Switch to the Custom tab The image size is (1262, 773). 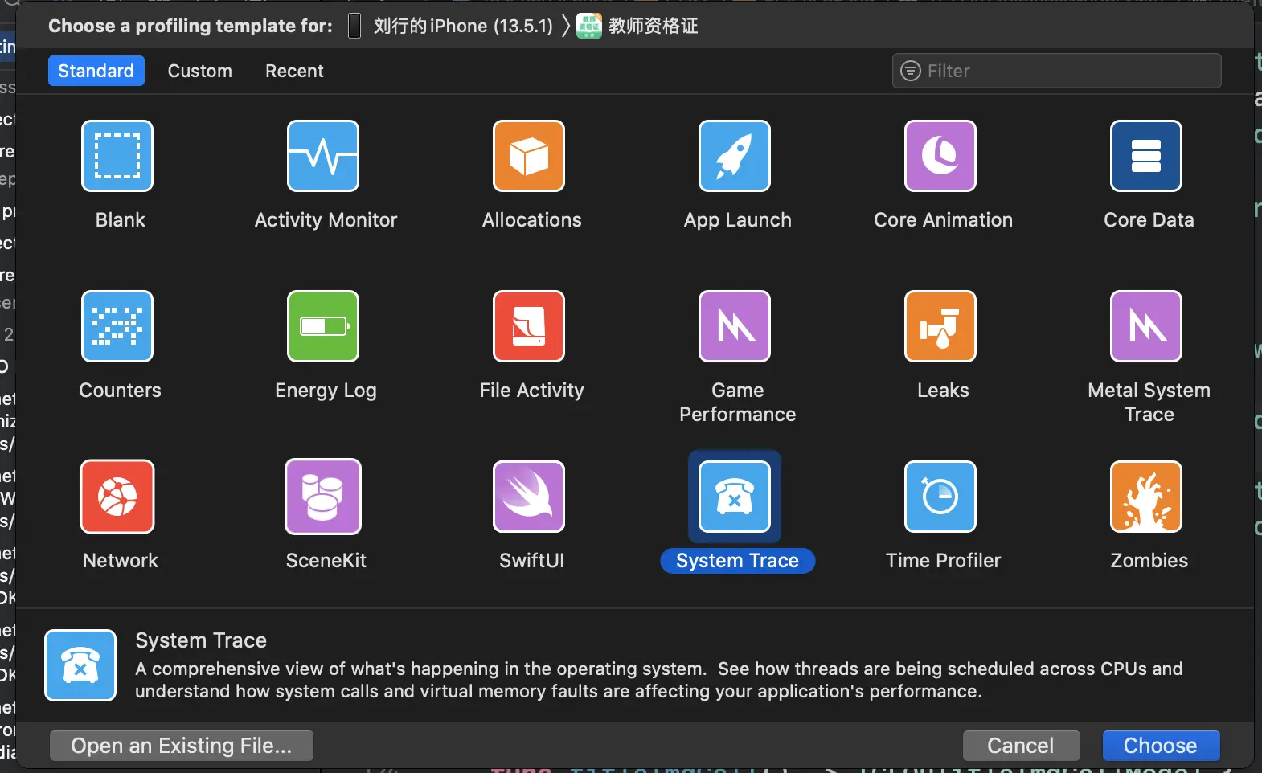[200, 71]
